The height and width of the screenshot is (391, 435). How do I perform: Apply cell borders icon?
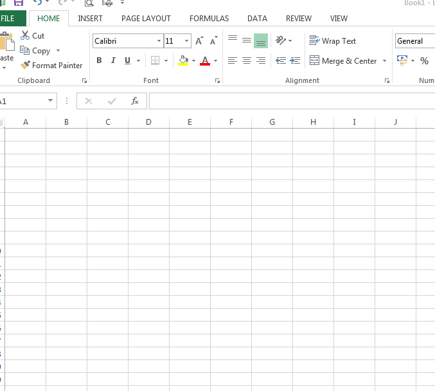pyautogui.click(x=155, y=60)
